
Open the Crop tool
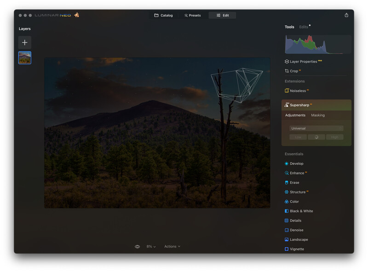293,71
